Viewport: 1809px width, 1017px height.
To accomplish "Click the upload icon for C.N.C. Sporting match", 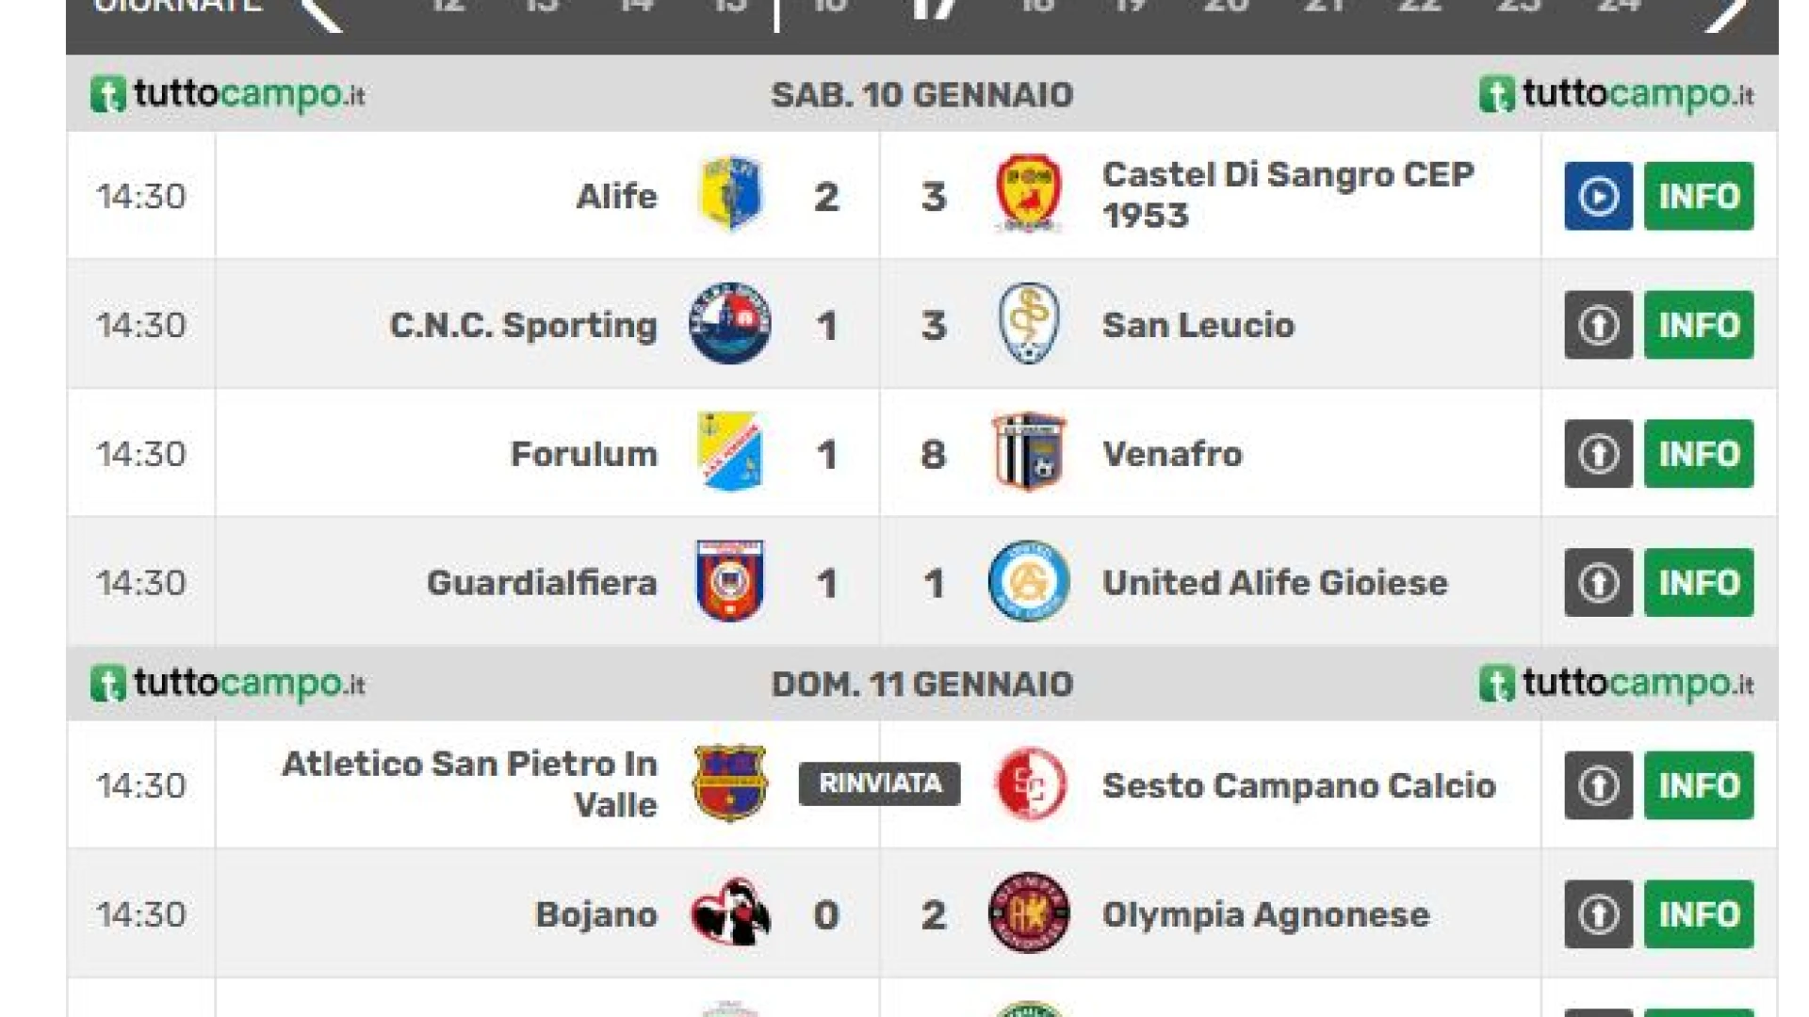I will point(1598,325).
